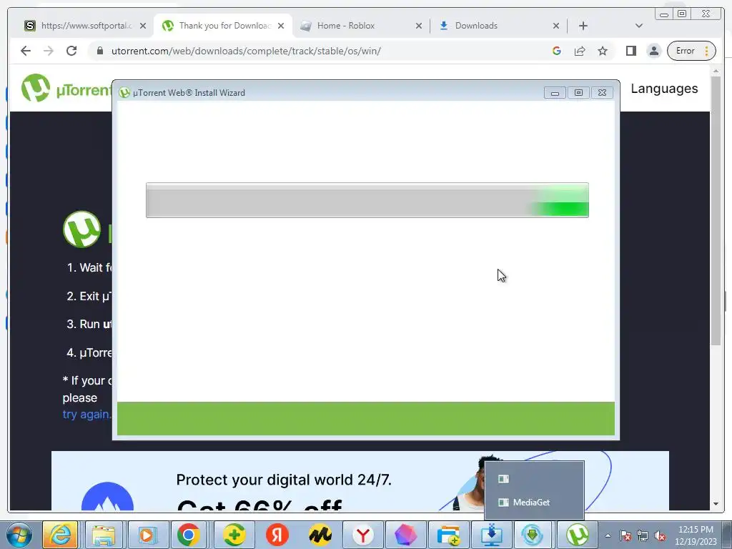Select the Thank you for Download tab
Image resolution: width=732 pixels, height=549 pixels.
click(x=223, y=26)
